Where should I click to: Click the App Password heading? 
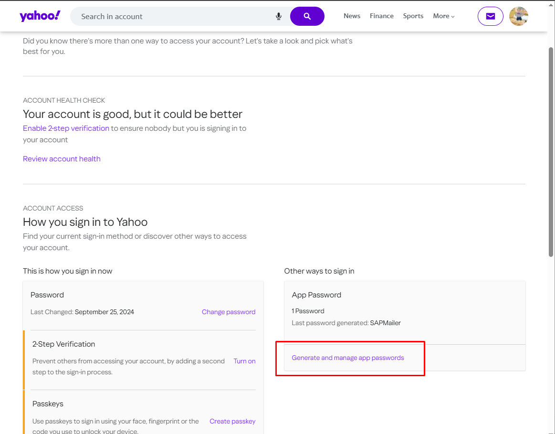click(x=316, y=295)
